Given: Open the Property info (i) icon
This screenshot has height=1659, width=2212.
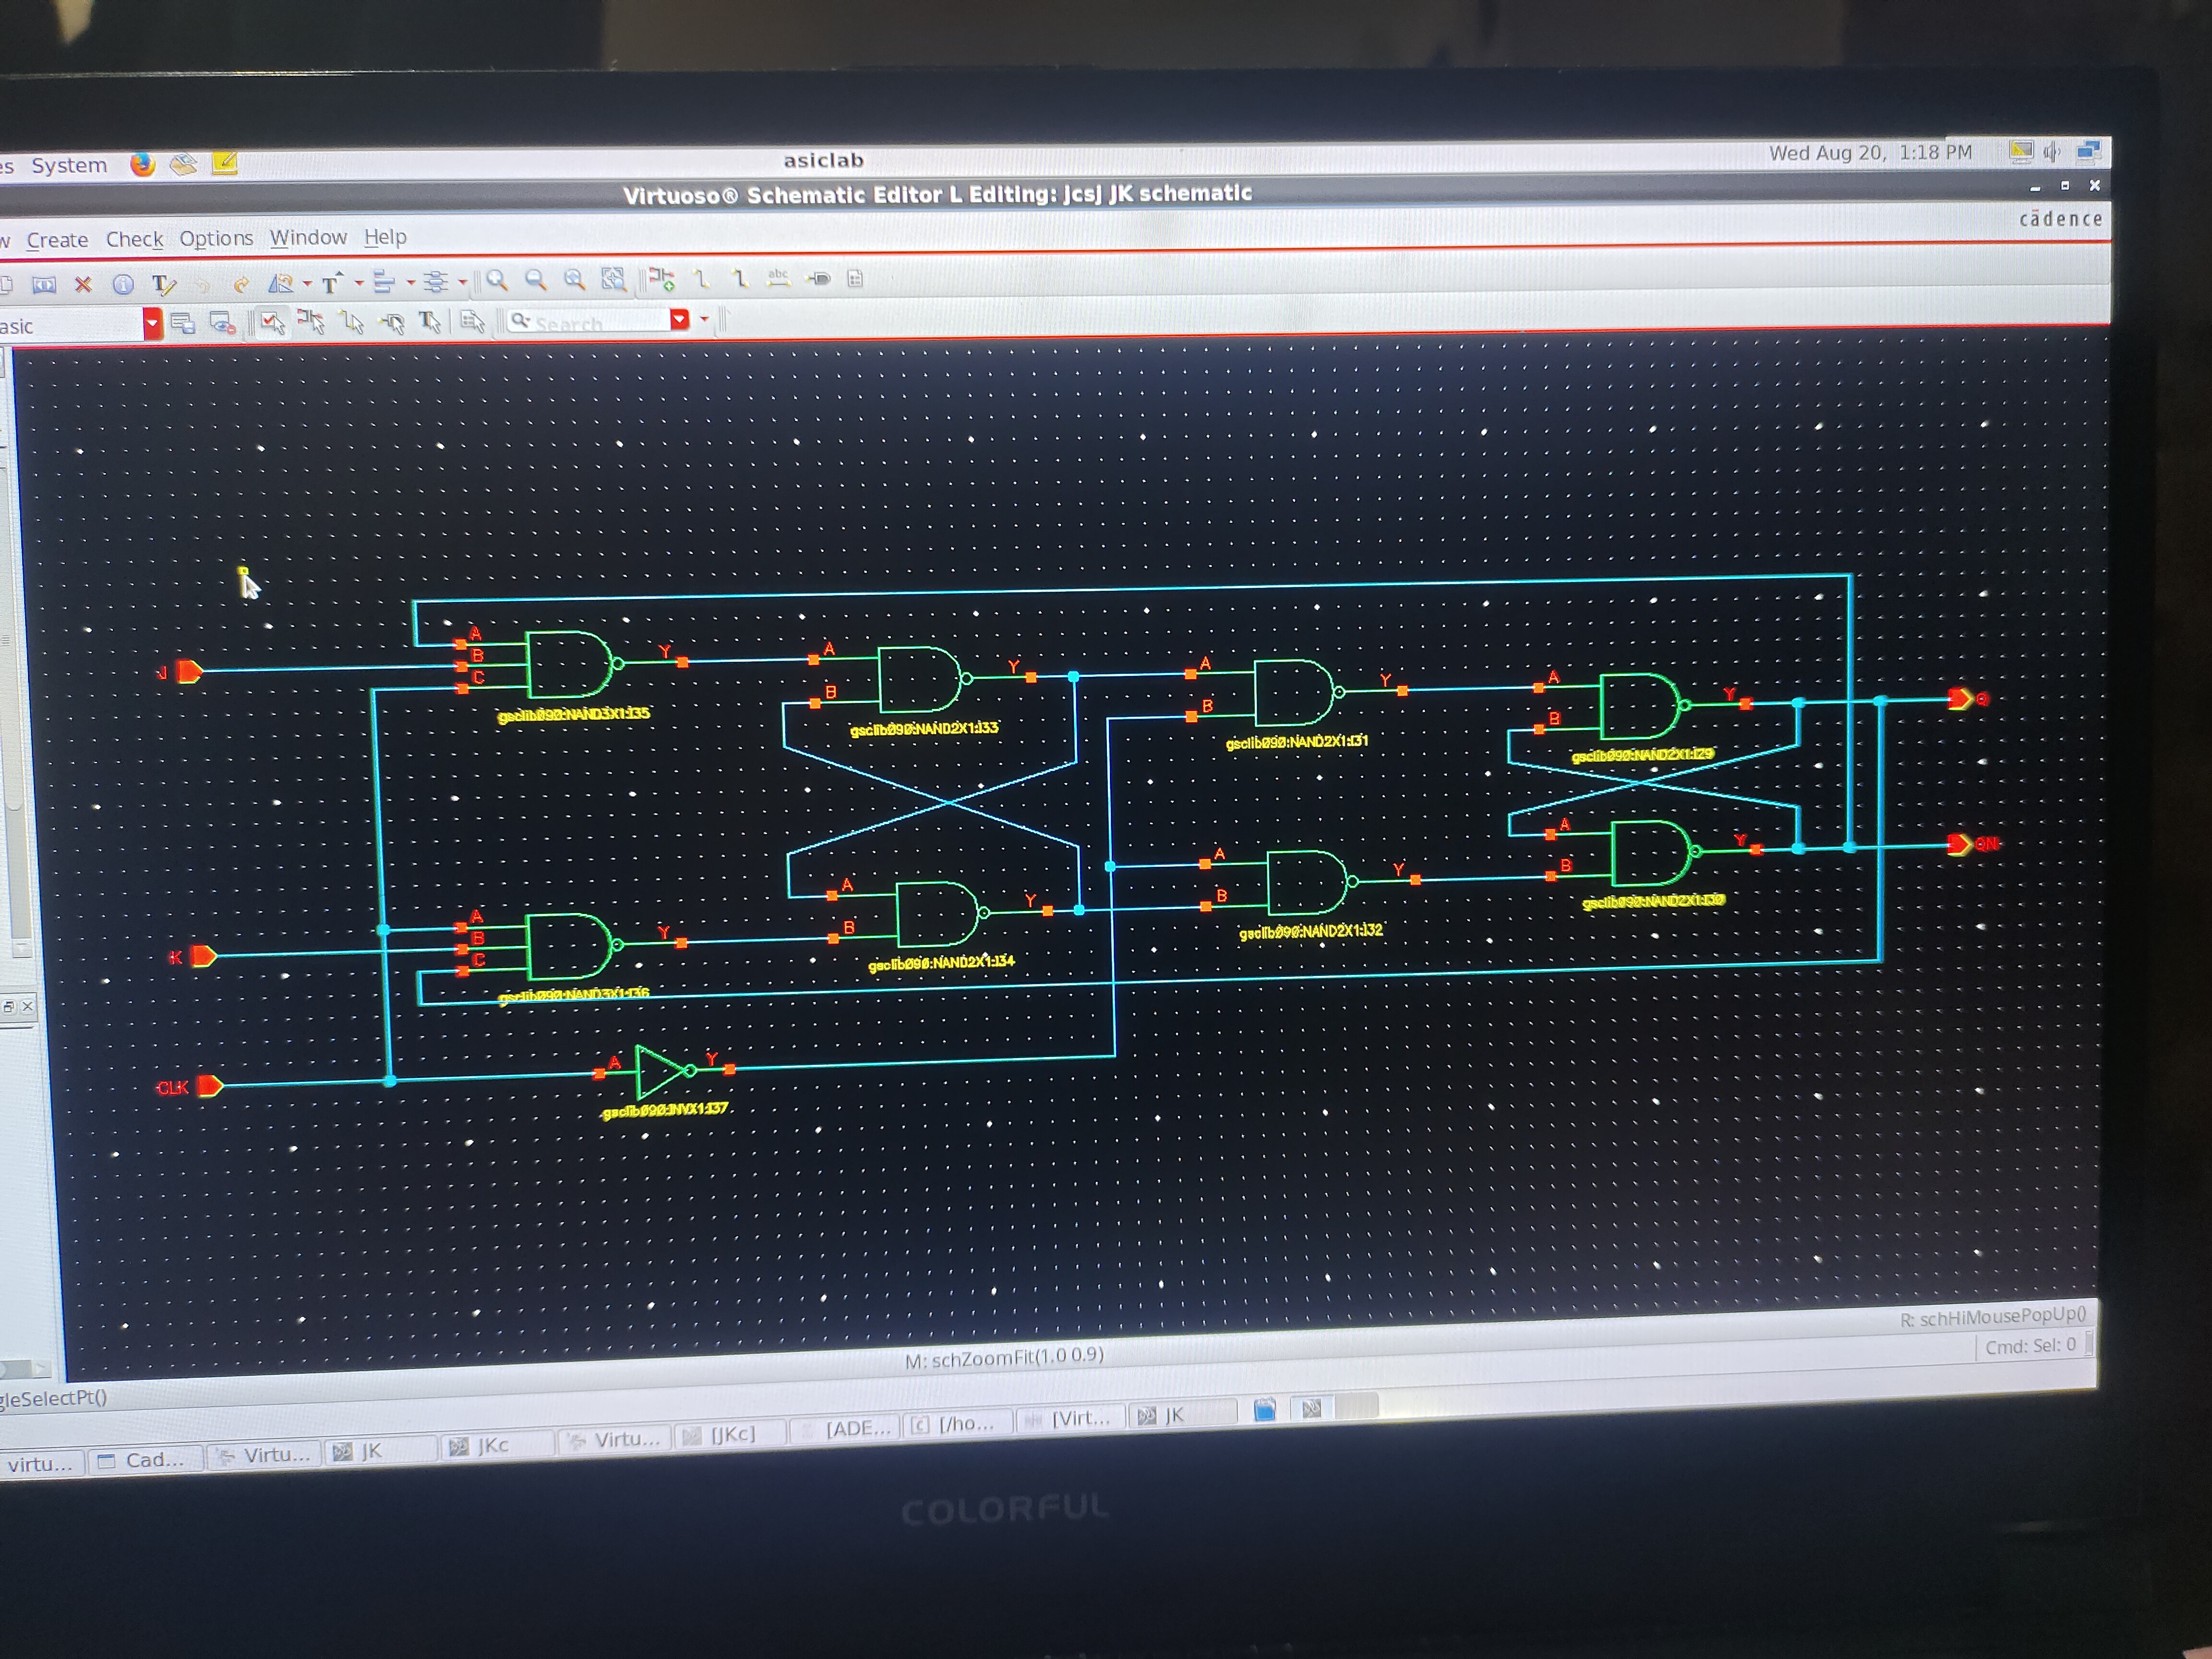Looking at the screenshot, I should pos(123,285).
